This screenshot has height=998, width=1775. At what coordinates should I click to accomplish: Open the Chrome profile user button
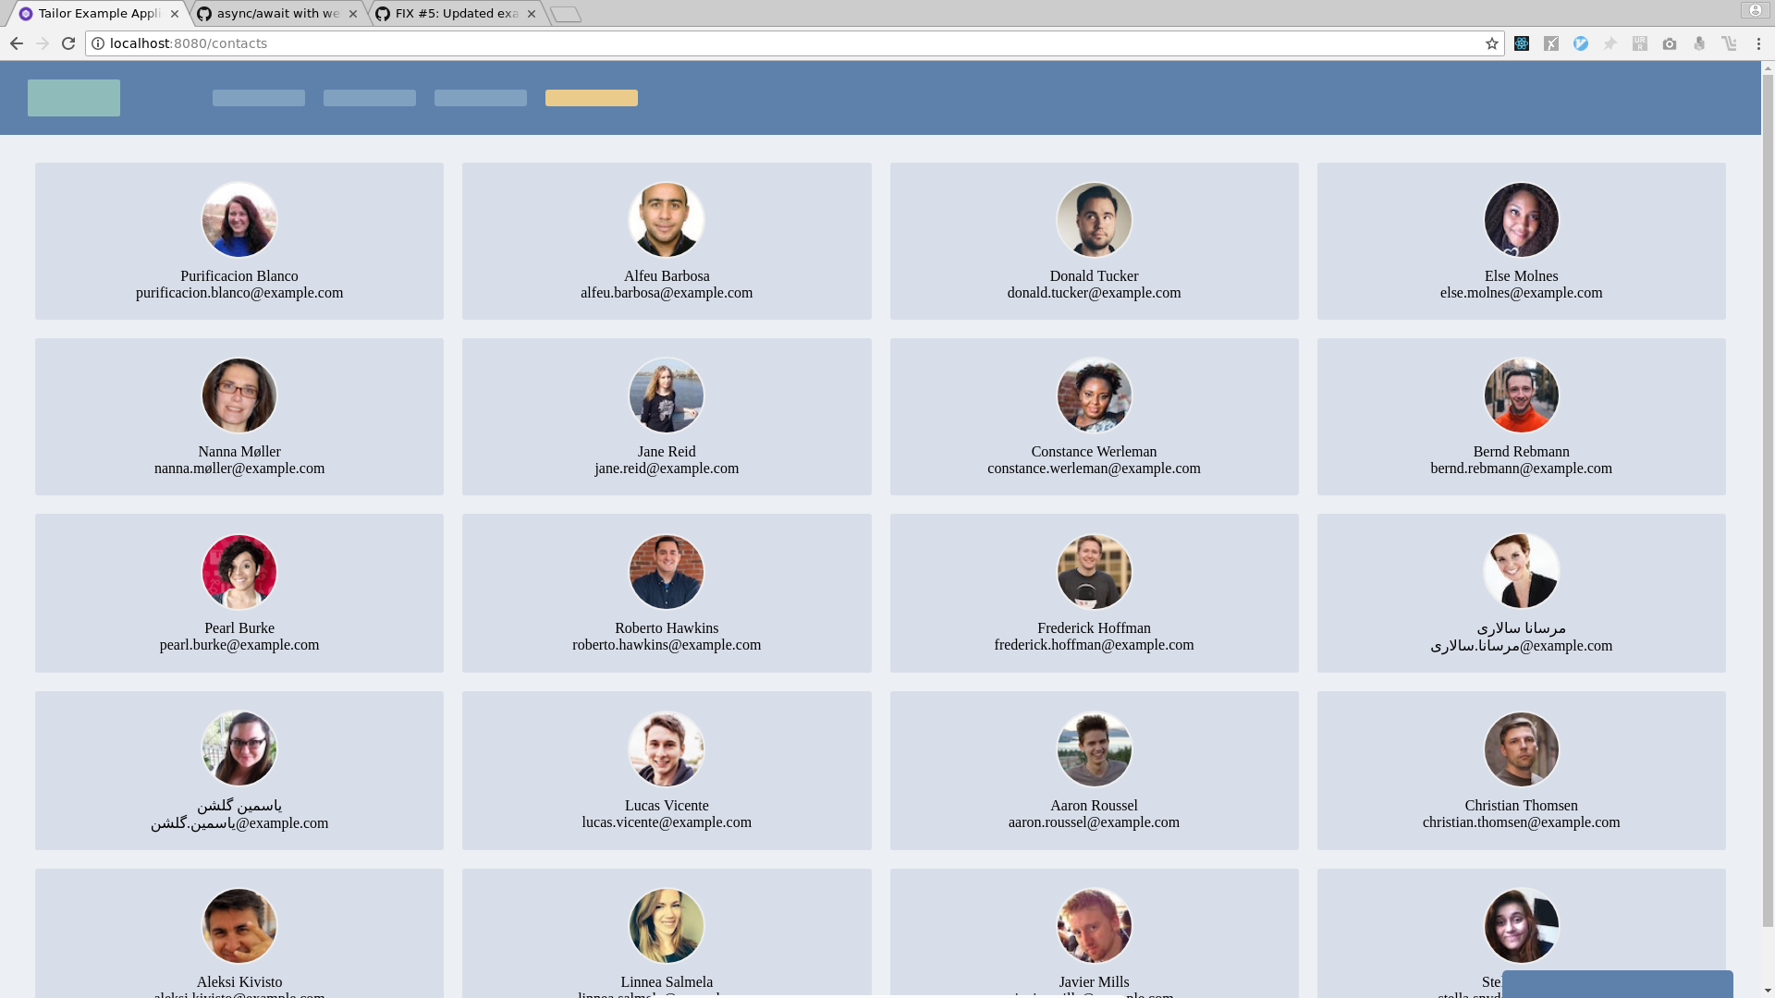pos(1755,10)
